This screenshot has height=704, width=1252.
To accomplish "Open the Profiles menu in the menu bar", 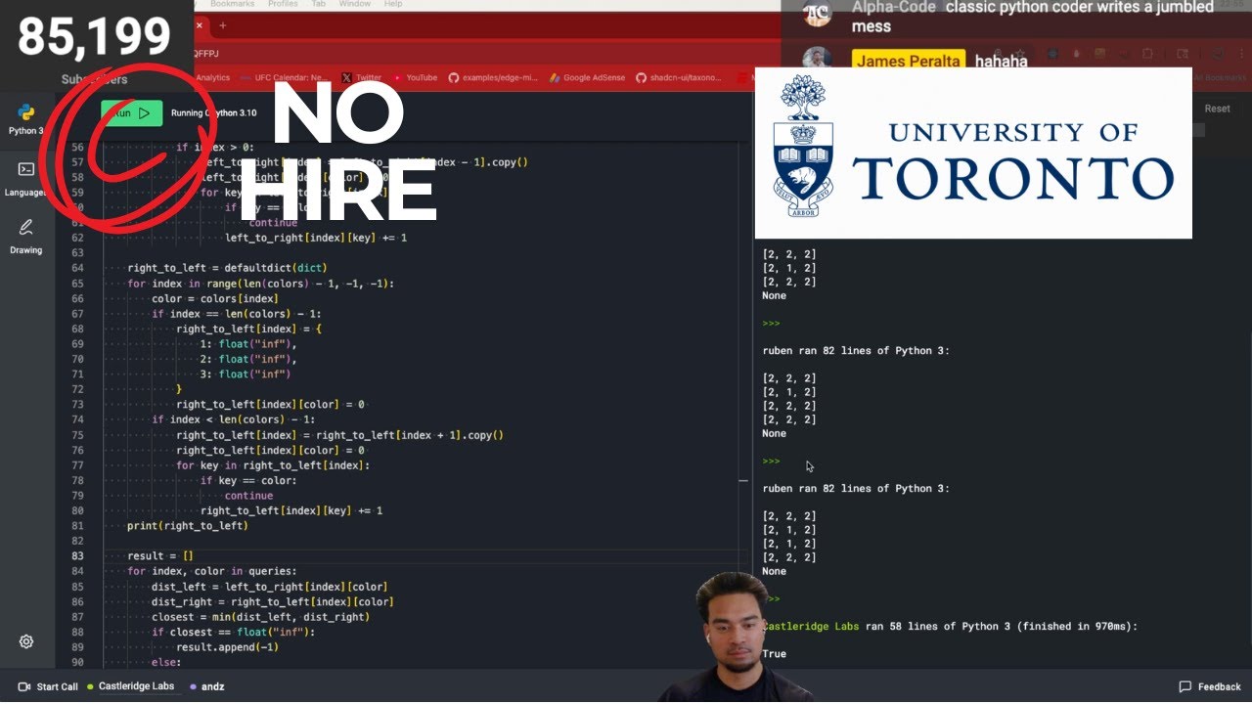I will tap(283, 4).
